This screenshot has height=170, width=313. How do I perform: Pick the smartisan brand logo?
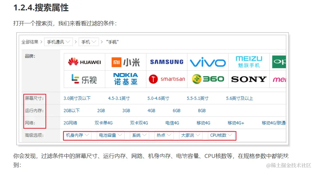click(x=167, y=79)
